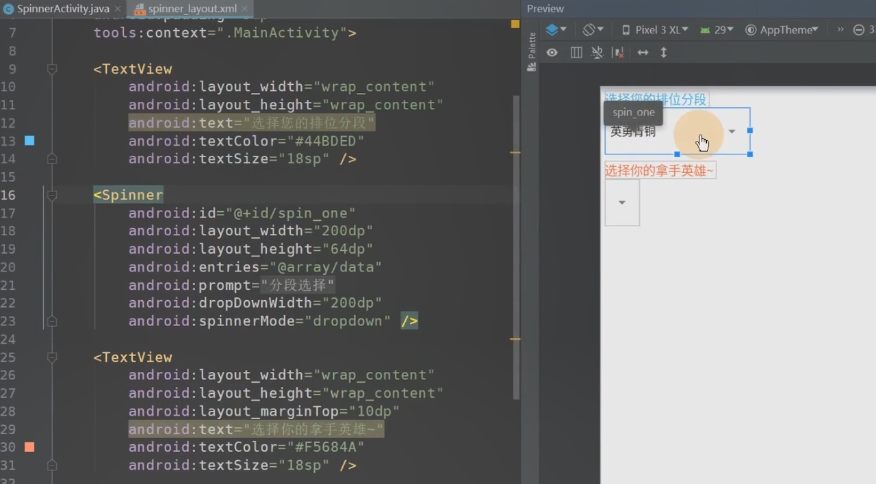
Task: Click the vertical expand arrow icon
Action: pyautogui.click(x=663, y=53)
